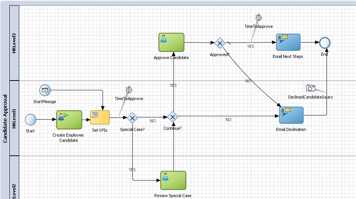
Task: Click the NO label beside Email Declination flow
Action: point(228,120)
